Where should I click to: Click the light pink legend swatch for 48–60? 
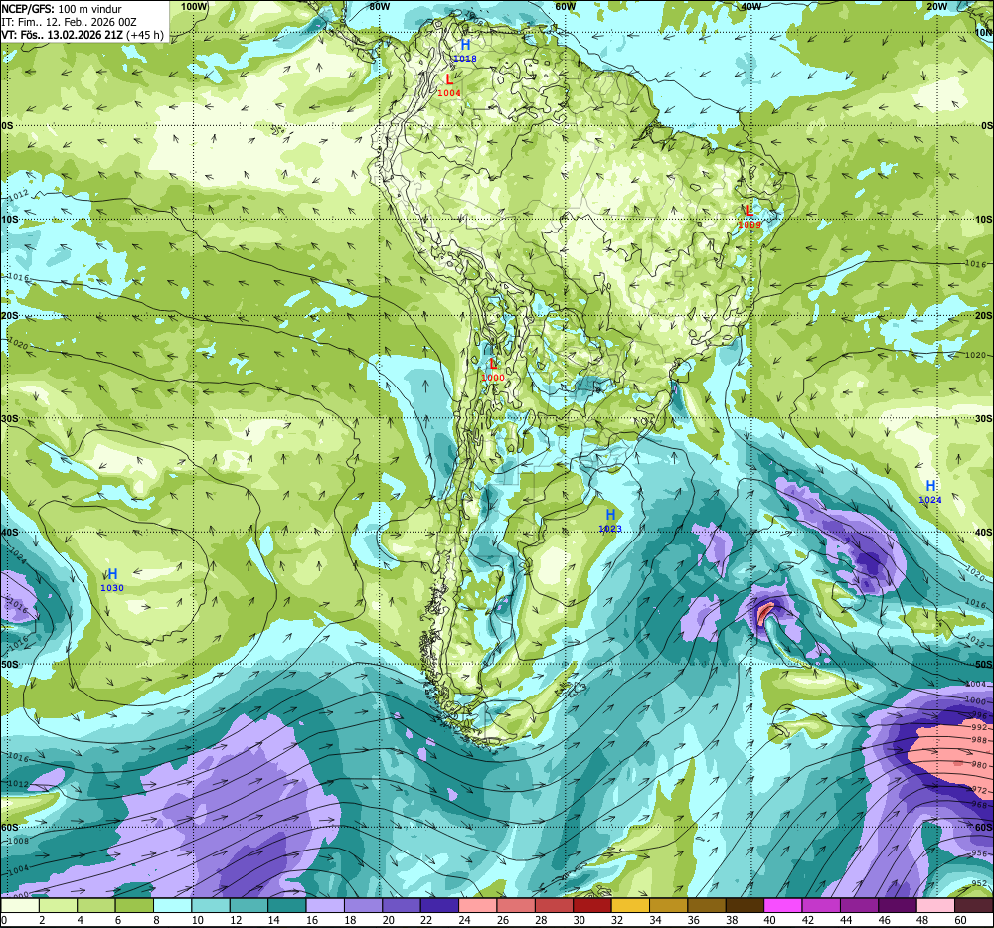(936, 906)
